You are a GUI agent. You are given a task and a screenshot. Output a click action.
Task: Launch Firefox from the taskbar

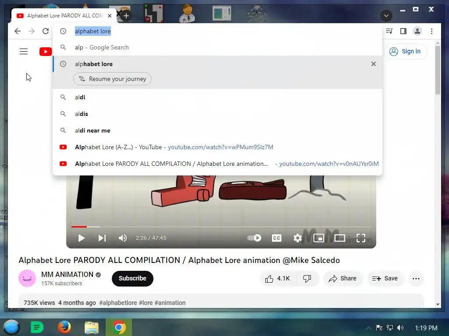[64, 327]
